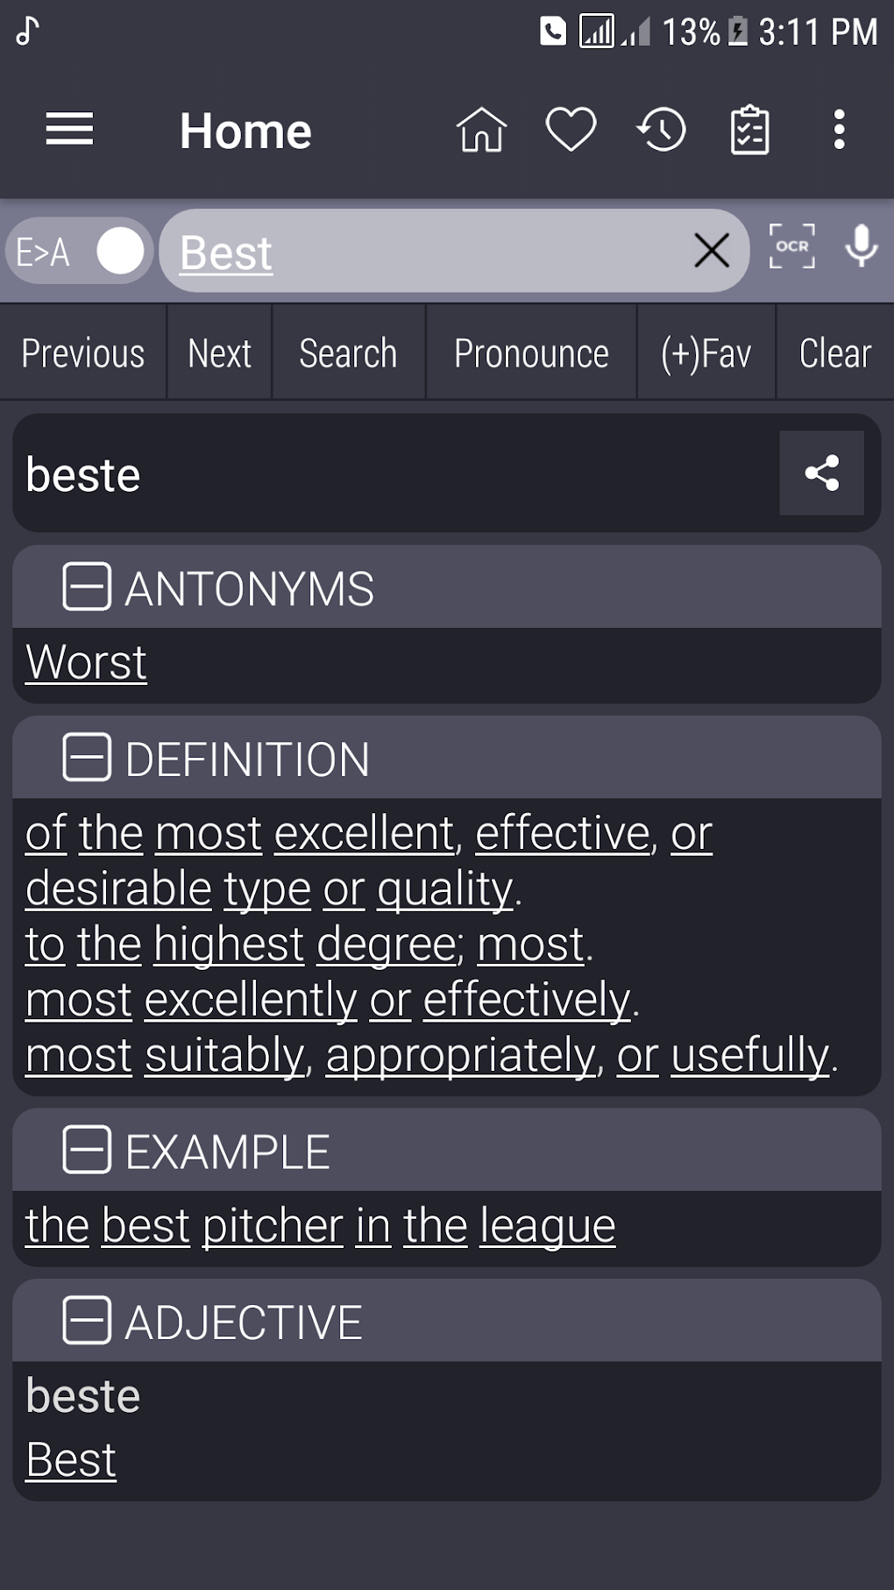Viewport: 894px width, 1590px height.
Task: Collapse the DEFINITION section
Action: click(87, 758)
